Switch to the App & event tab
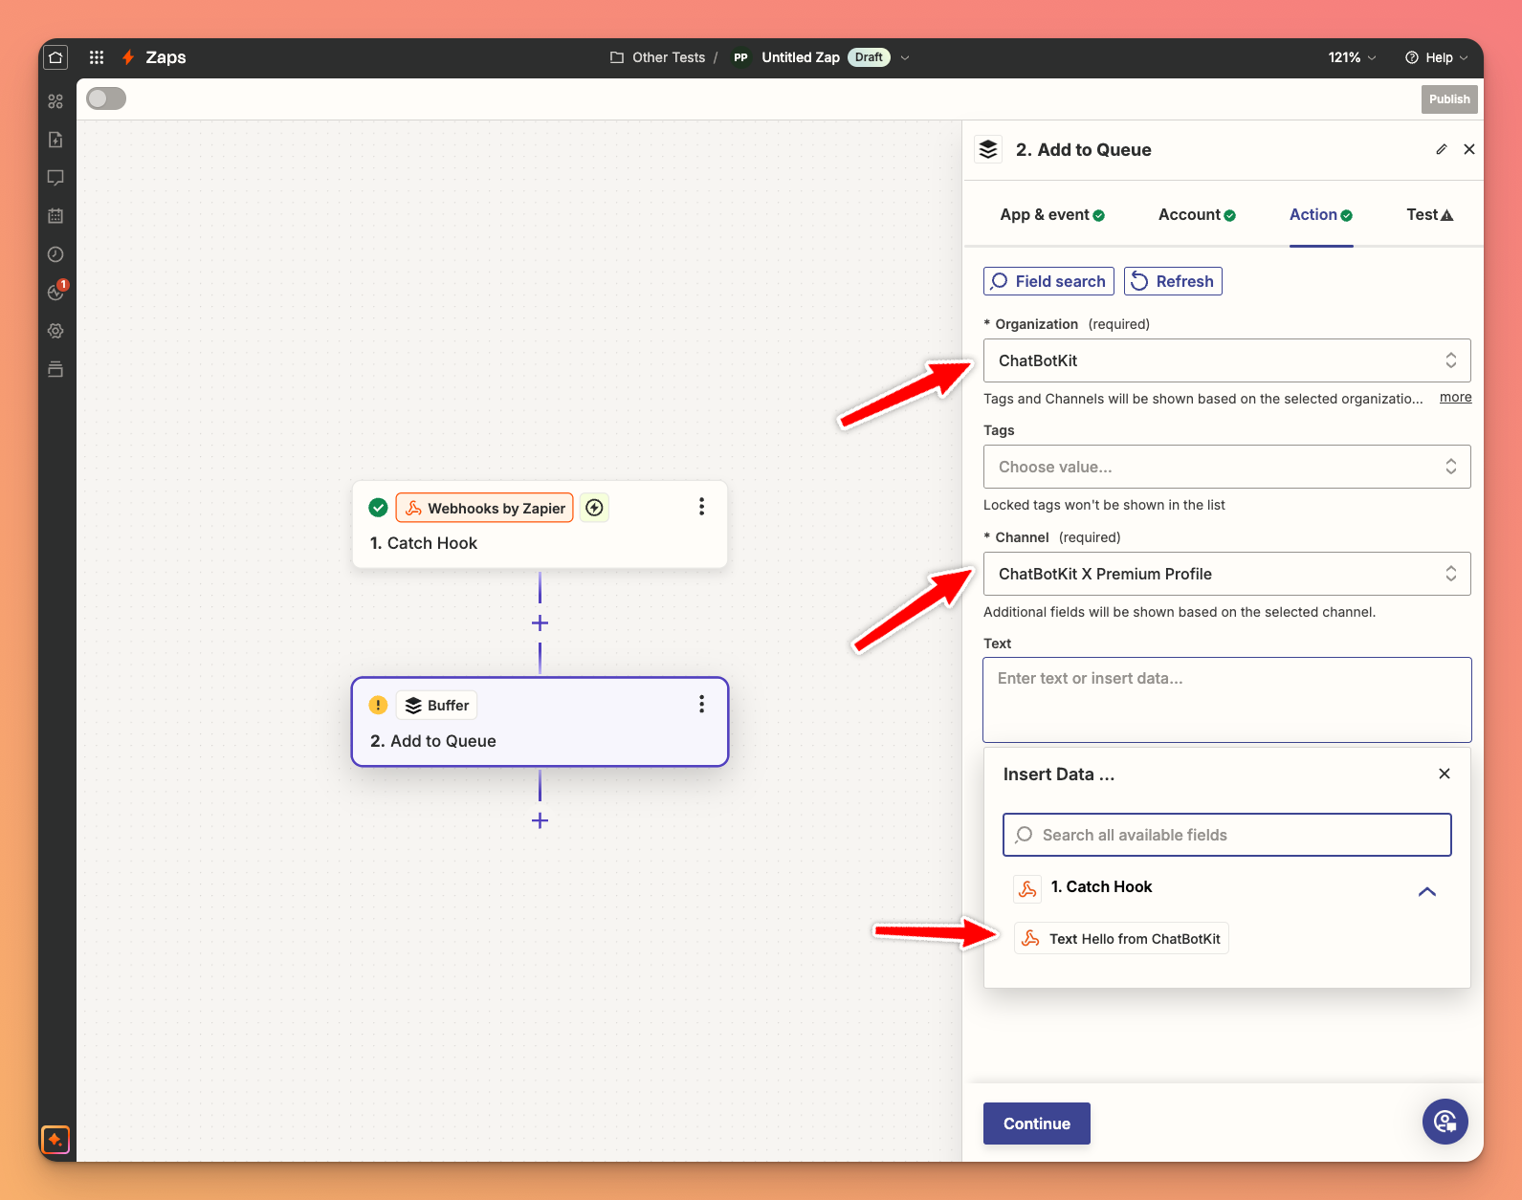1522x1200 pixels. pos(1051,215)
